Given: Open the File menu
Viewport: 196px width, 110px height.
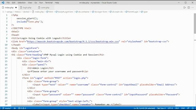Looking at the screenshot, I should pyautogui.click(x=8, y=3).
